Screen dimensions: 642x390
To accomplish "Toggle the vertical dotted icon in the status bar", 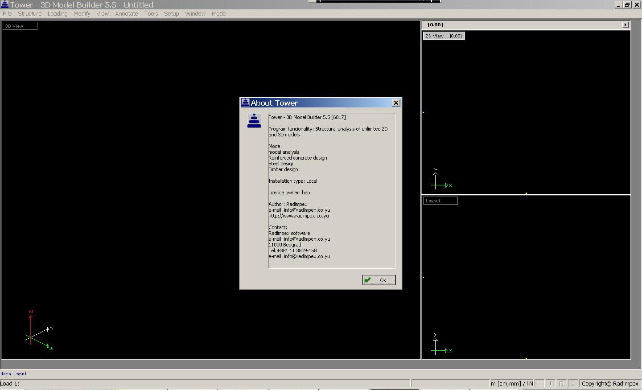I will (x=573, y=383).
